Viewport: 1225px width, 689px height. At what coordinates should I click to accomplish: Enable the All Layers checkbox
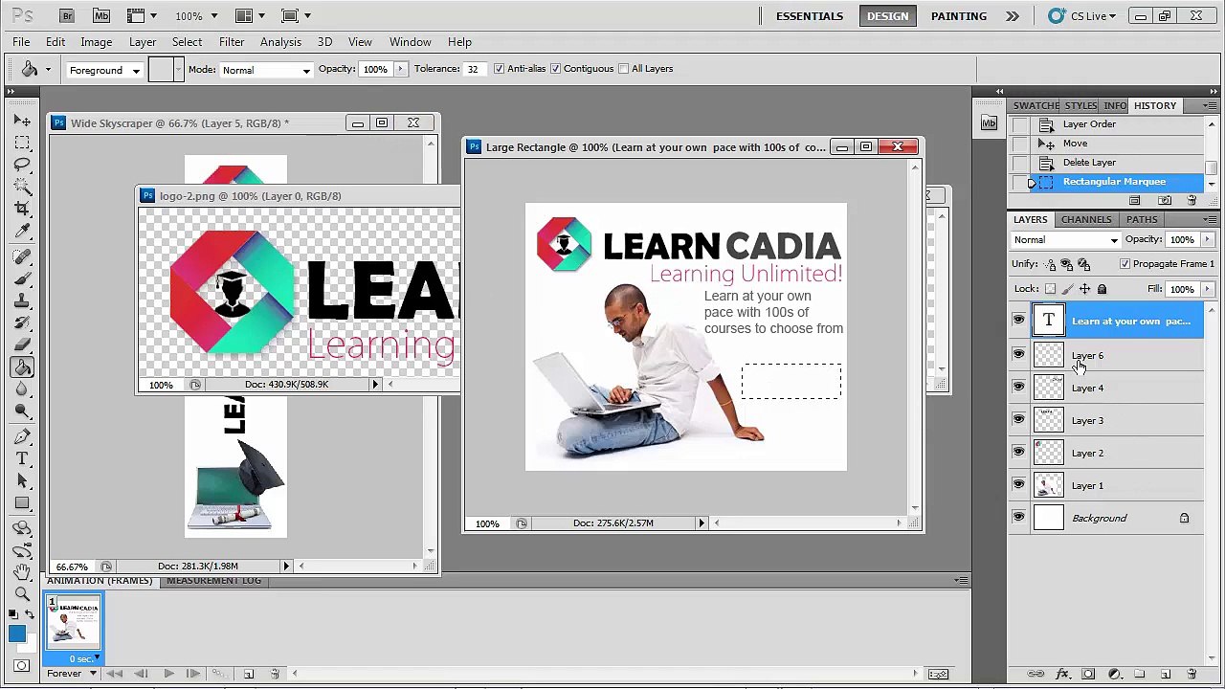(624, 69)
